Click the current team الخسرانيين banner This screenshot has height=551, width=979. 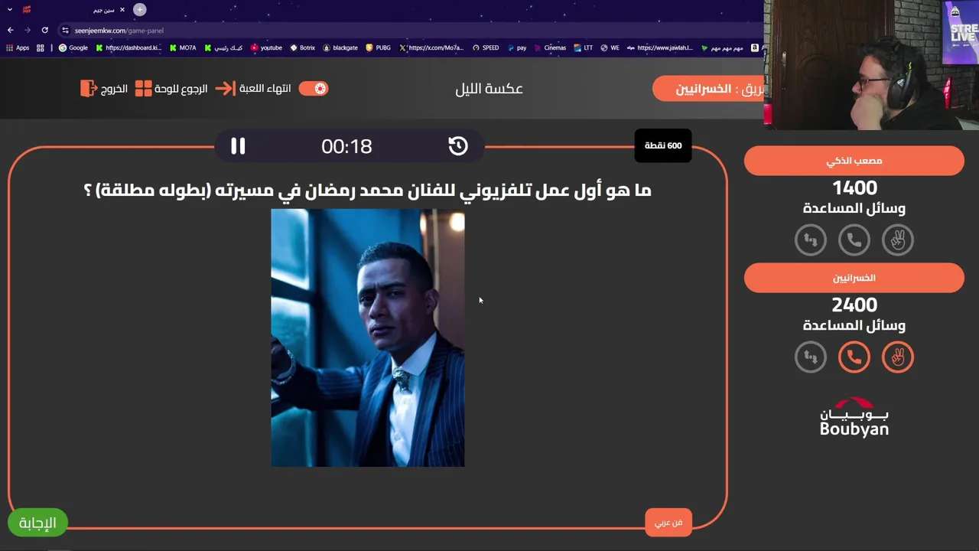(709, 89)
